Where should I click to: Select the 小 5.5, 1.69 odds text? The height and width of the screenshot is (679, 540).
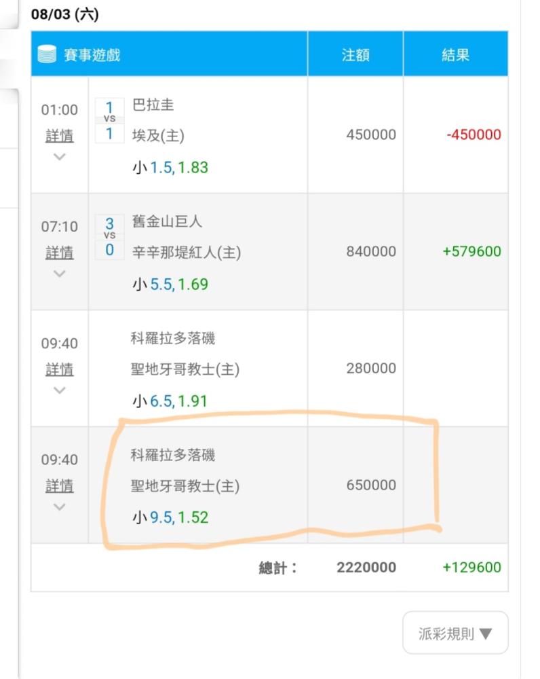(x=170, y=284)
